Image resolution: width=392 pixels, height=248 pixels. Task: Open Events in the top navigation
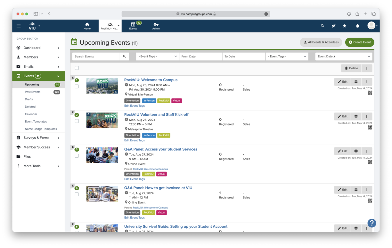133,26
